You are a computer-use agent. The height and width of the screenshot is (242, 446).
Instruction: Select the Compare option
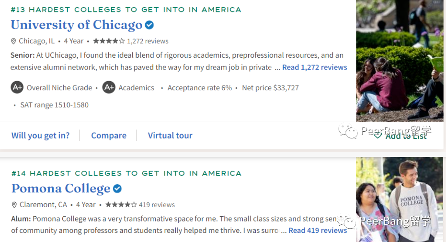pos(109,136)
